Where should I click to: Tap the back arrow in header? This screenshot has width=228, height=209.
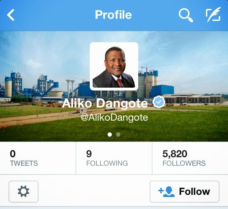pos(11,15)
